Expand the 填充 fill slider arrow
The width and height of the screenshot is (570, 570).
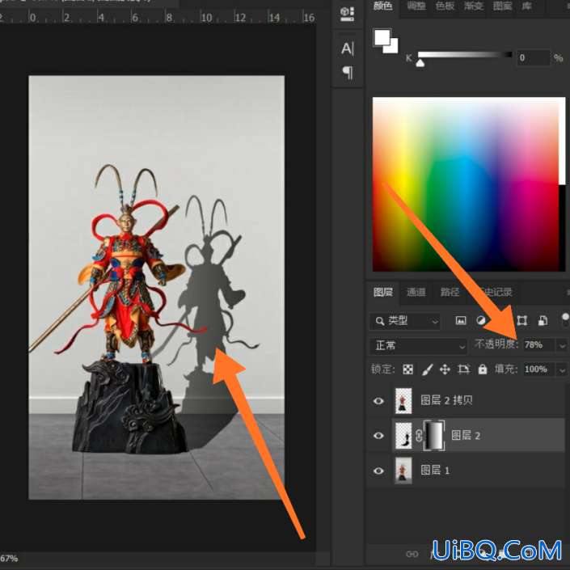563,370
